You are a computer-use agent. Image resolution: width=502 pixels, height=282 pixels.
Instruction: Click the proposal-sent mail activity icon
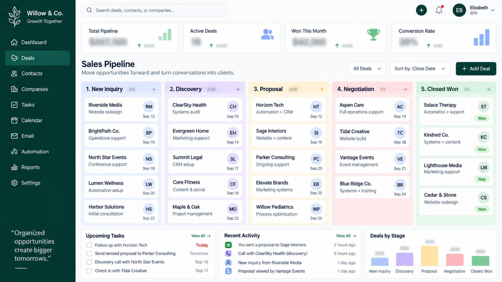(x=228, y=245)
